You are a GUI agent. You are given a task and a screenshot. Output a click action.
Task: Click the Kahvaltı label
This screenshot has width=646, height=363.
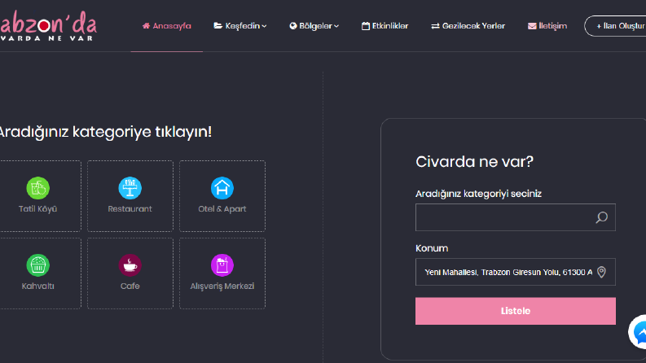pyautogui.click(x=38, y=286)
